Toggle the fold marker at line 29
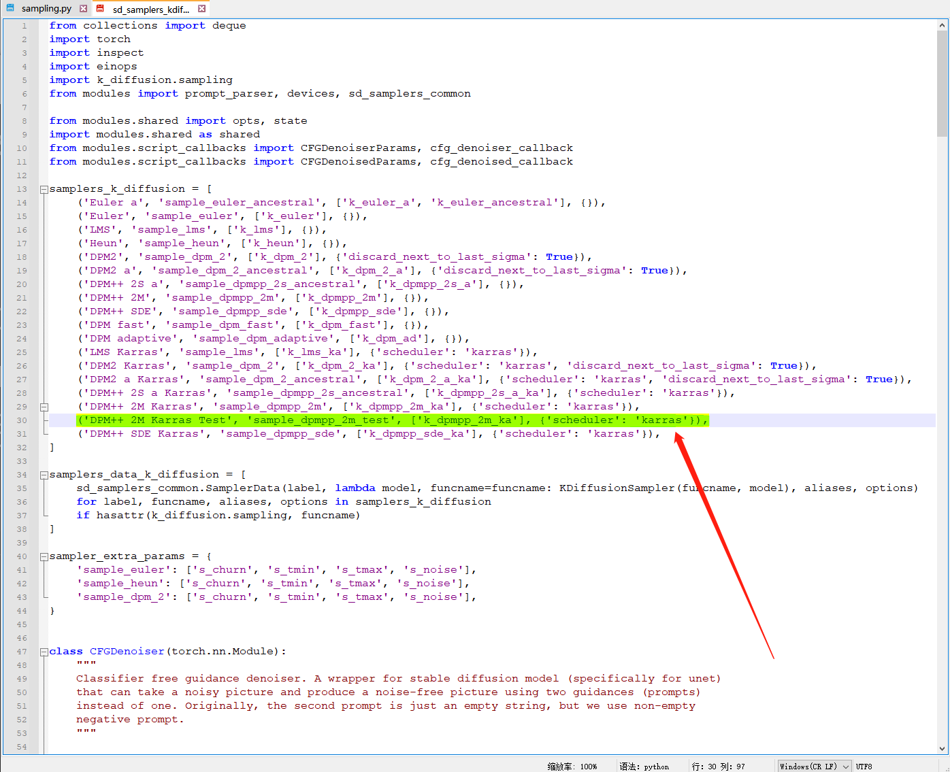This screenshot has width=950, height=772. [44, 407]
